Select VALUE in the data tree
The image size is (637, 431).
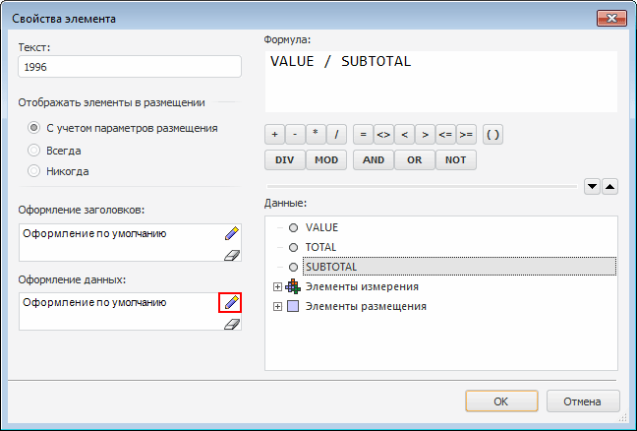click(321, 227)
